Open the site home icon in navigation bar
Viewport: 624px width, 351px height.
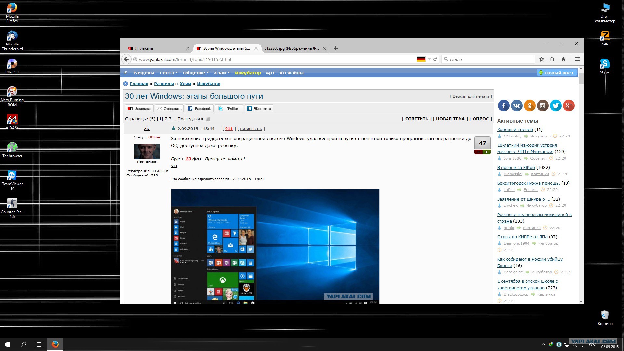click(126, 73)
